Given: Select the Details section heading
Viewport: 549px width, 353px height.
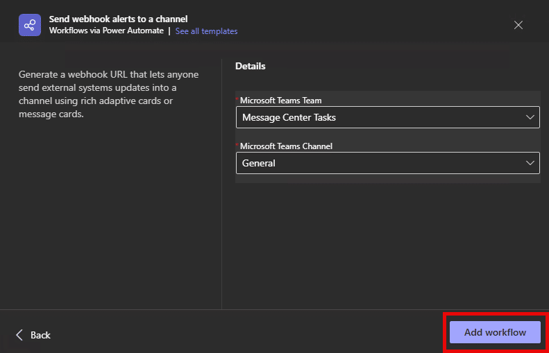Looking at the screenshot, I should [x=251, y=67].
